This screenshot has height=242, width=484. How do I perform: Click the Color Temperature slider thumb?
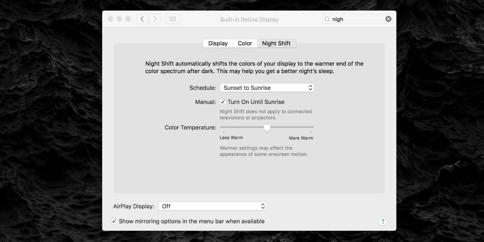click(x=267, y=128)
